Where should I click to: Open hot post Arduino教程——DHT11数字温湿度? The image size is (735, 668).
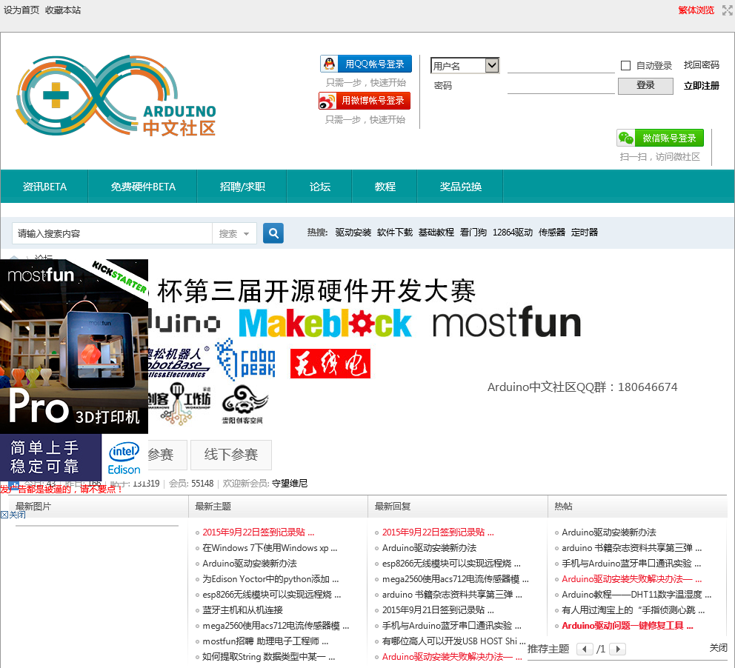[x=636, y=595]
